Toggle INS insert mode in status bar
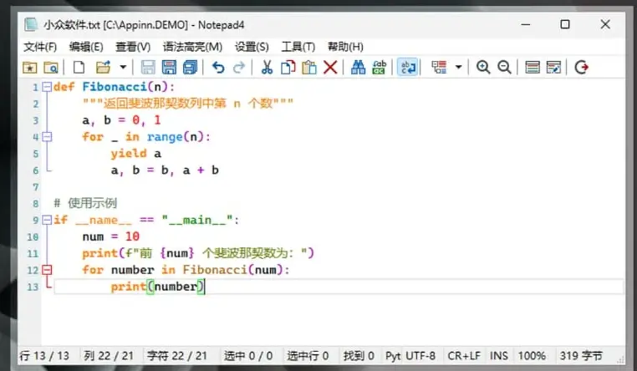The width and height of the screenshot is (637, 371). [499, 356]
